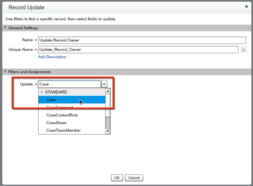Select CaseComment from the object list
The image size is (253, 186).
pos(60,107)
